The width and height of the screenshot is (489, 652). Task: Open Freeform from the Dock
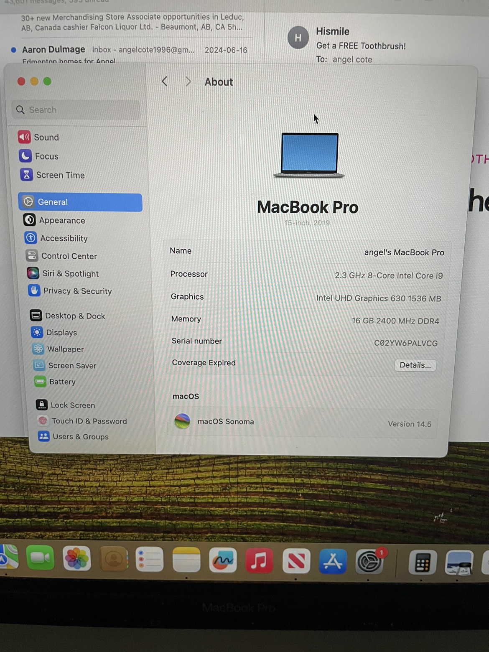(x=223, y=560)
